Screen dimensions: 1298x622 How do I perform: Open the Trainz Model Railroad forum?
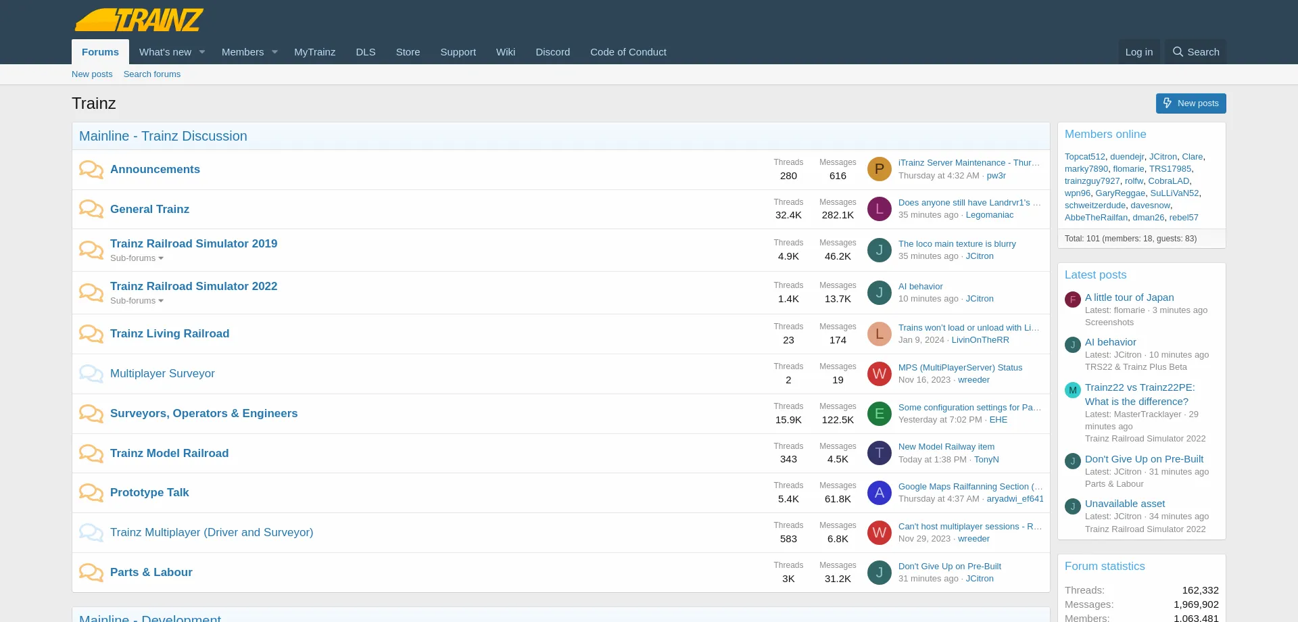point(169,453)
